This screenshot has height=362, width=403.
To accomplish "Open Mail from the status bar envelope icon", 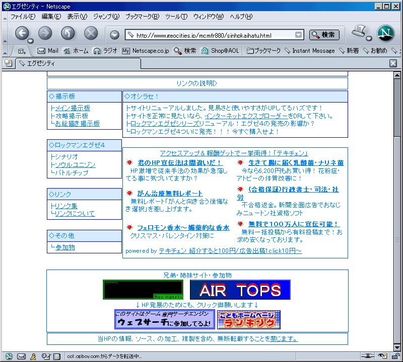I will point(21,356).
